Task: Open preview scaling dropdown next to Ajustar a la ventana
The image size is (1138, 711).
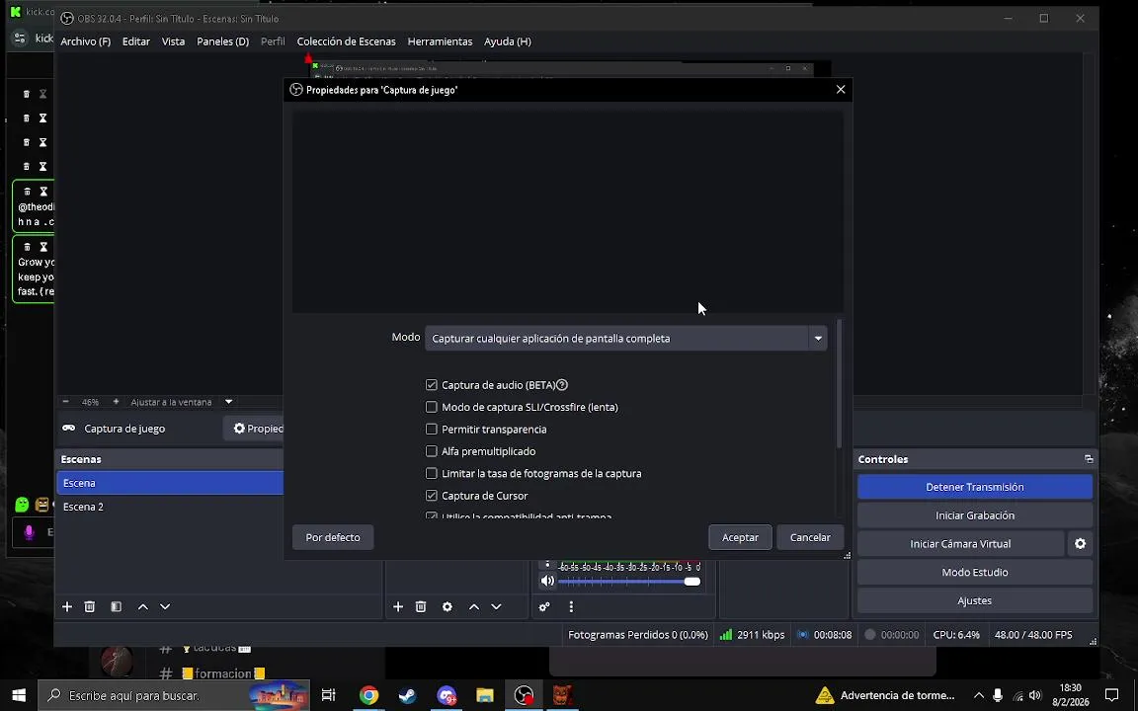Action: point(228,401)
